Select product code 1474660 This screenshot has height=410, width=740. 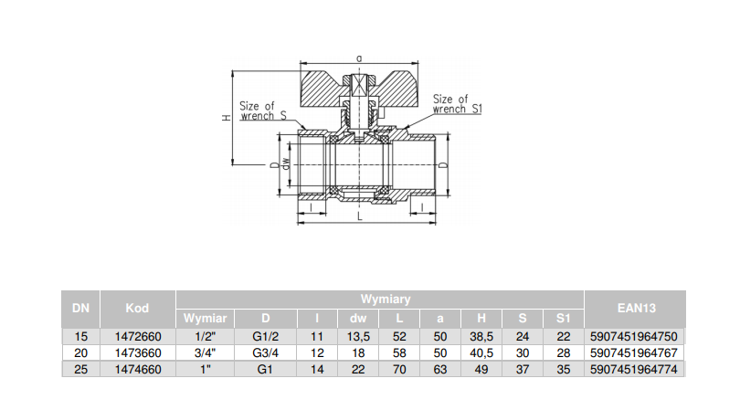(x=137, y=369)
